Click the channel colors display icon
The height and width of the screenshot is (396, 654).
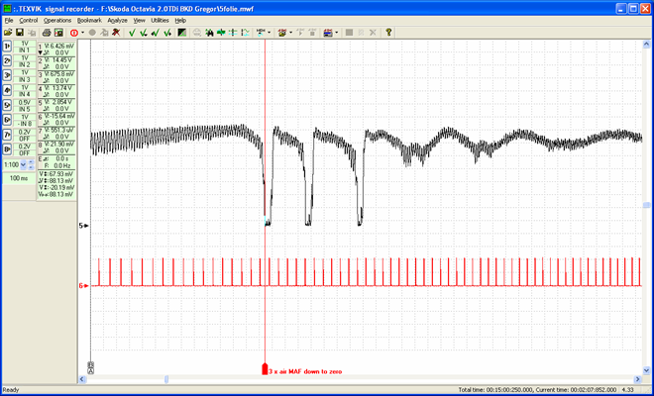coord(328,32)
